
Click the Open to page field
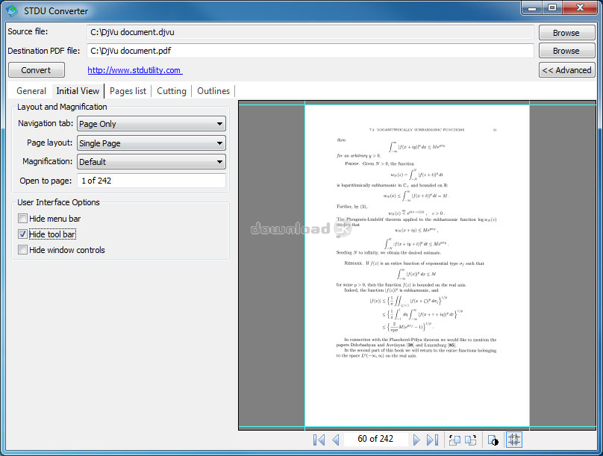151,181
